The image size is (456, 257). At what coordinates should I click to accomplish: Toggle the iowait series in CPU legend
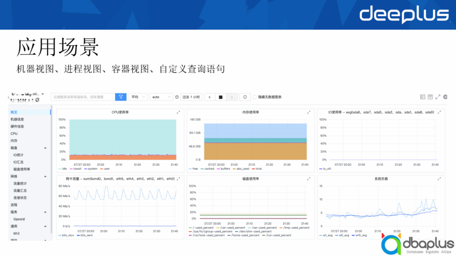click(x=76, y=169)
